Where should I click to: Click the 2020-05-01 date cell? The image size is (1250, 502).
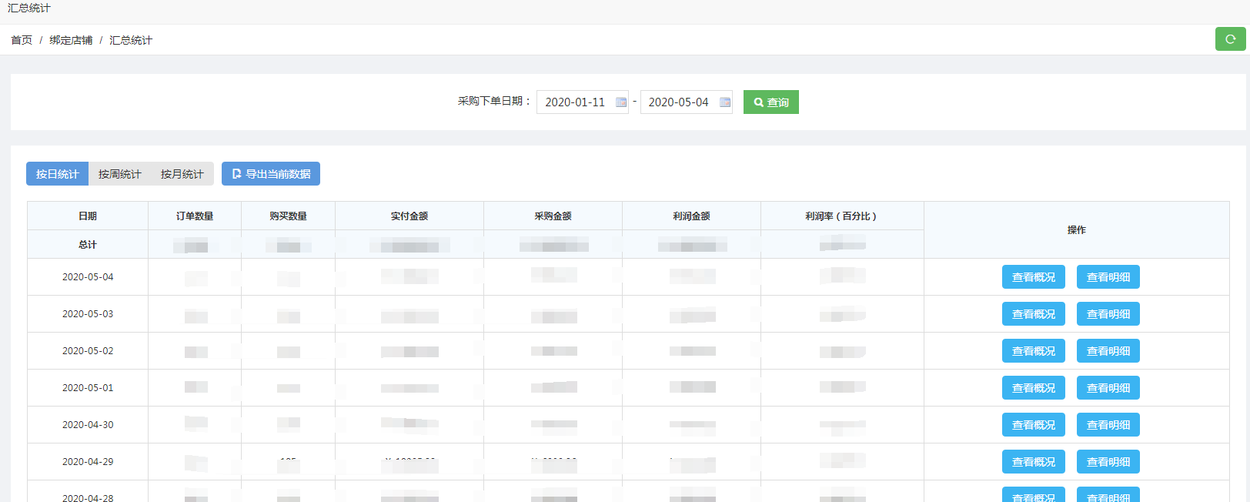click(88, 388)
